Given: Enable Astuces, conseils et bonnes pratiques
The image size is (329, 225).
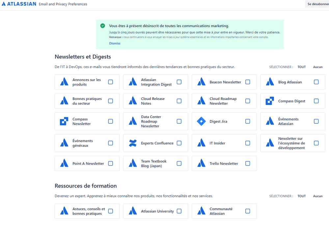Looking at the screenshot, I should [110, 211].
